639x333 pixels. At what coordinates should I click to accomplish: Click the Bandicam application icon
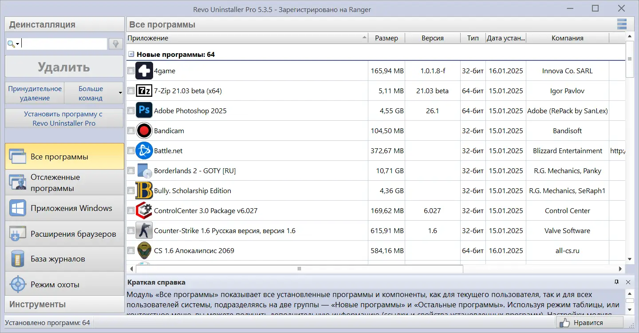[x=144, y=131]
